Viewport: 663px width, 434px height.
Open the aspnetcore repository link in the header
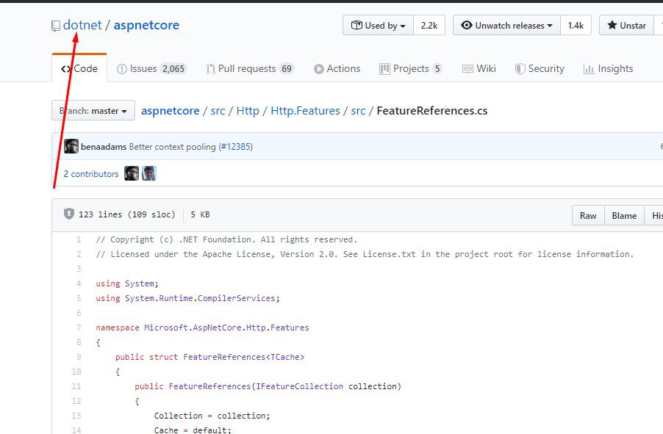point(146,25)
